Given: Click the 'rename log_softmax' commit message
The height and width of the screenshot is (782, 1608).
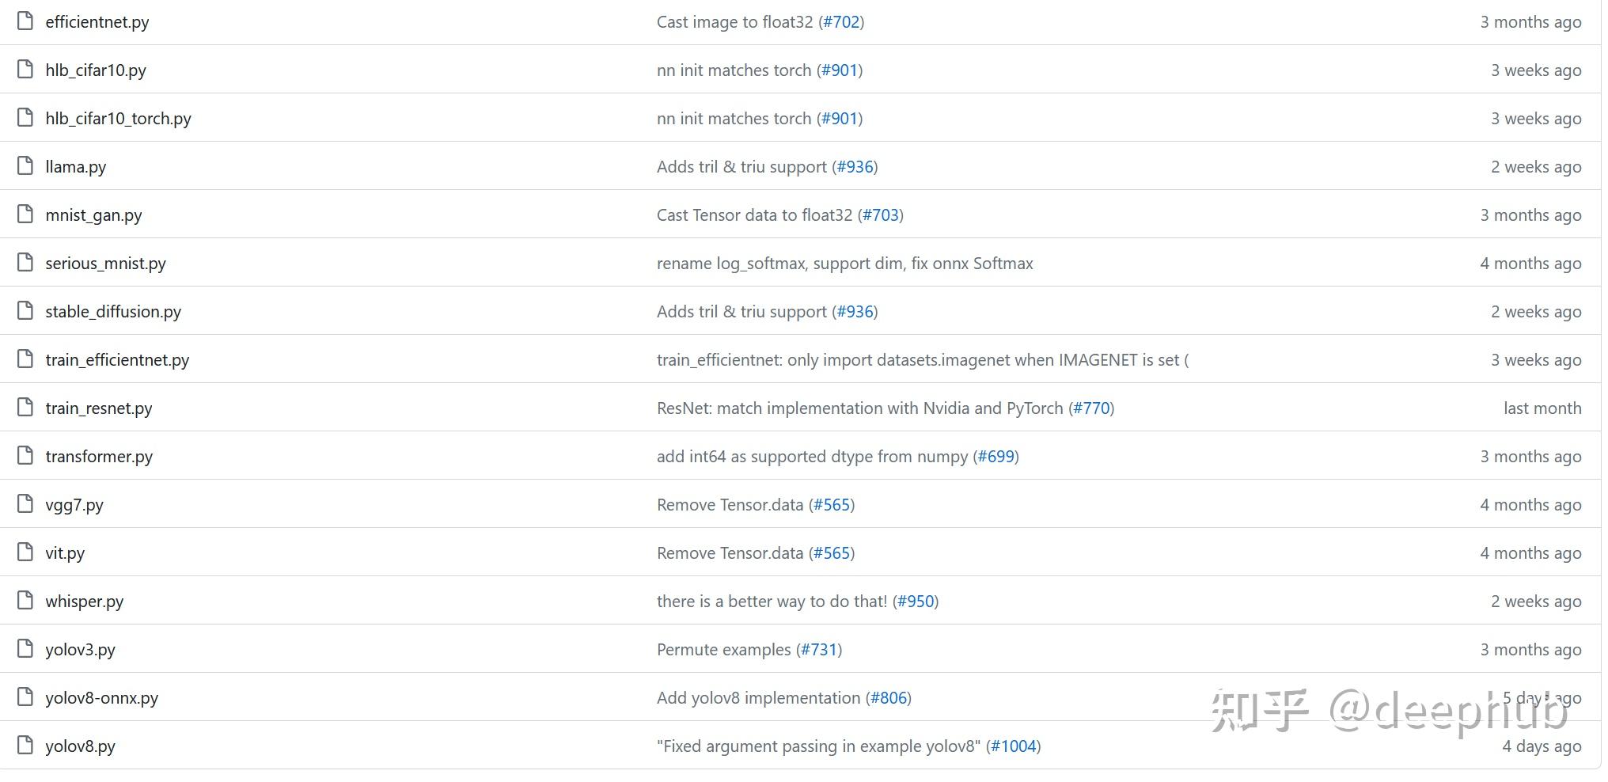Looking at the screenshot, I should [844, 264].
